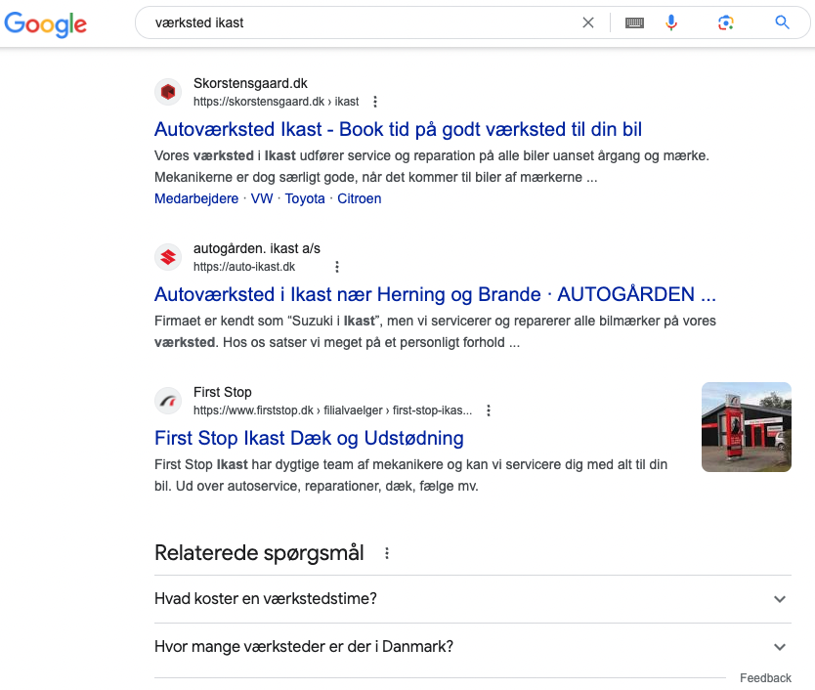Expand "Hvad koster en værkstedstime?" question
The width and height of the screenshot is (815, 690).
(473, 599)
